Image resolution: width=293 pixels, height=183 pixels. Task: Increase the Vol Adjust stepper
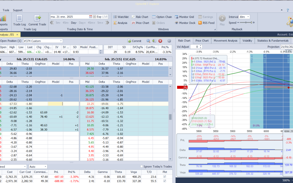[201, 46]
